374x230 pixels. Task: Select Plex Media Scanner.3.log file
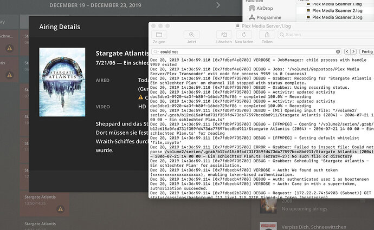334,17
